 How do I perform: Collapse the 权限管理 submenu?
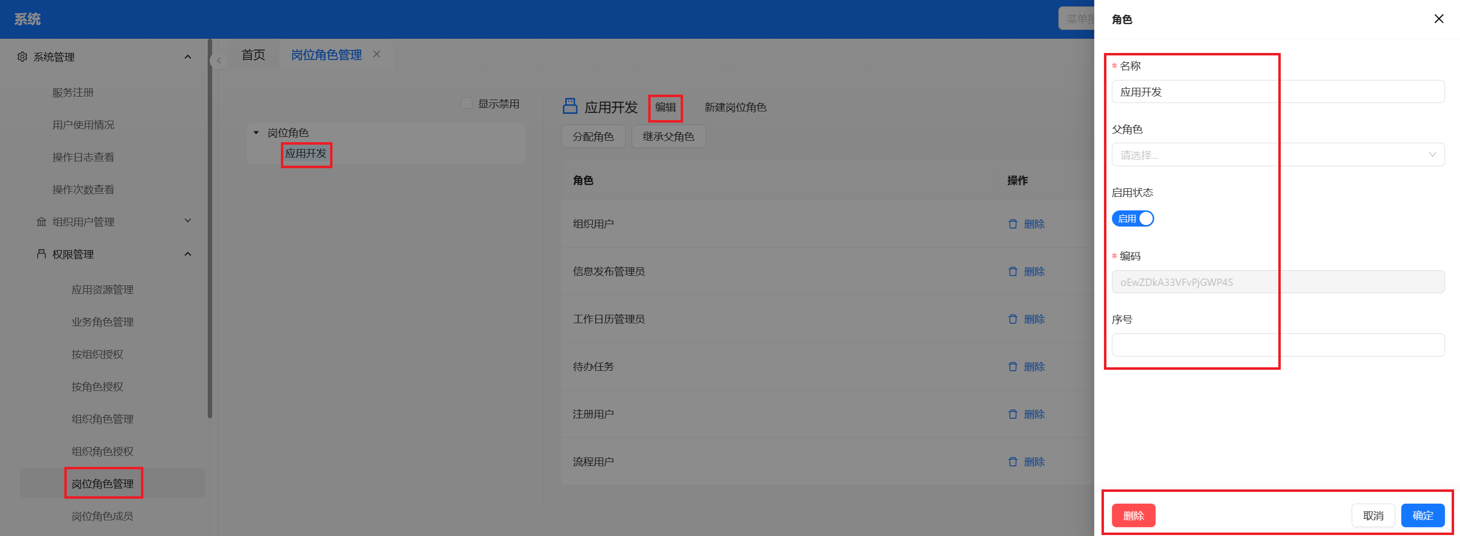point(188,254)
